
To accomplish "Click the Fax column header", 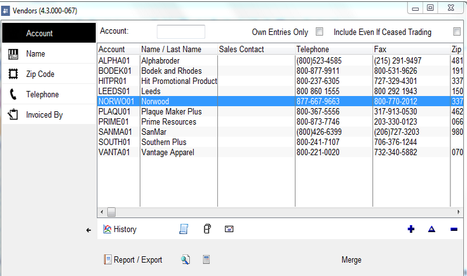I will click(x=411, y=49).
